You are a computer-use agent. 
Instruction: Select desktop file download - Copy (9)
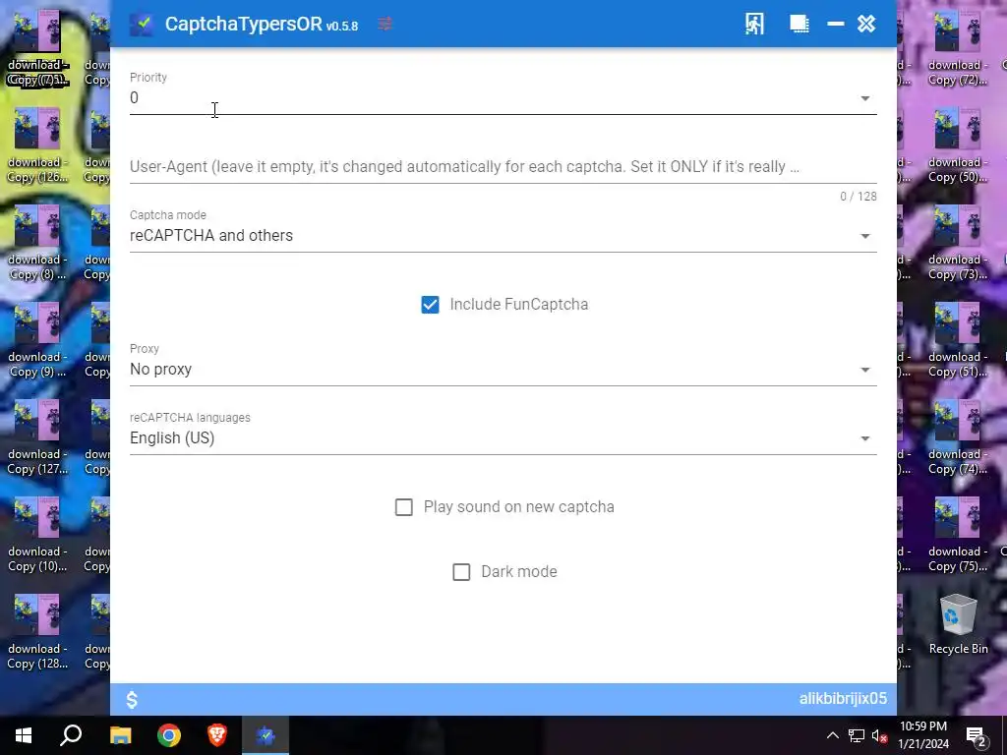point(36,340)
